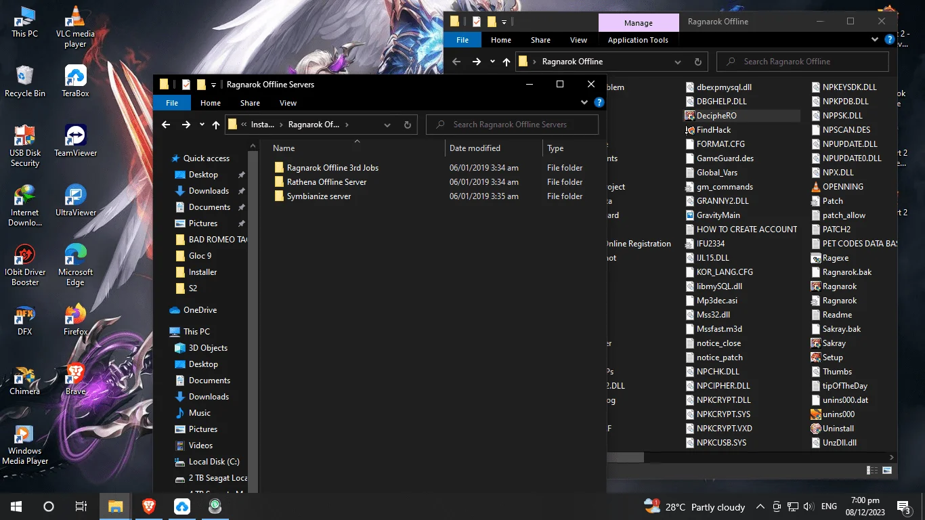
Task: Open Brave from the taskbar
Action: [148, 506]
